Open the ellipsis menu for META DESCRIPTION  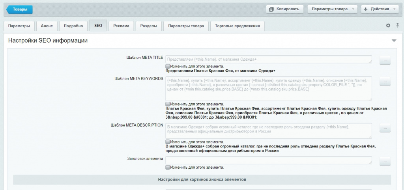(x=385, y=128)
